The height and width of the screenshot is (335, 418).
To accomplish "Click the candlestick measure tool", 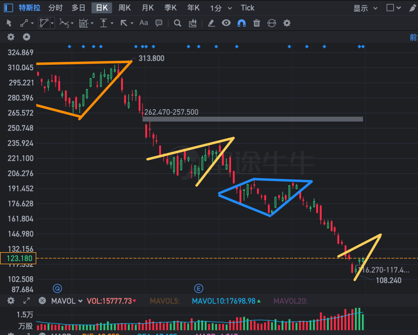I will [x=193, y=23].
